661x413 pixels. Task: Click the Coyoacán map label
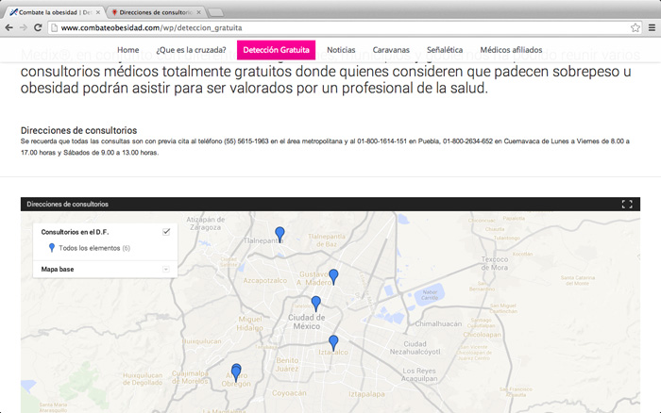[289, 393]
